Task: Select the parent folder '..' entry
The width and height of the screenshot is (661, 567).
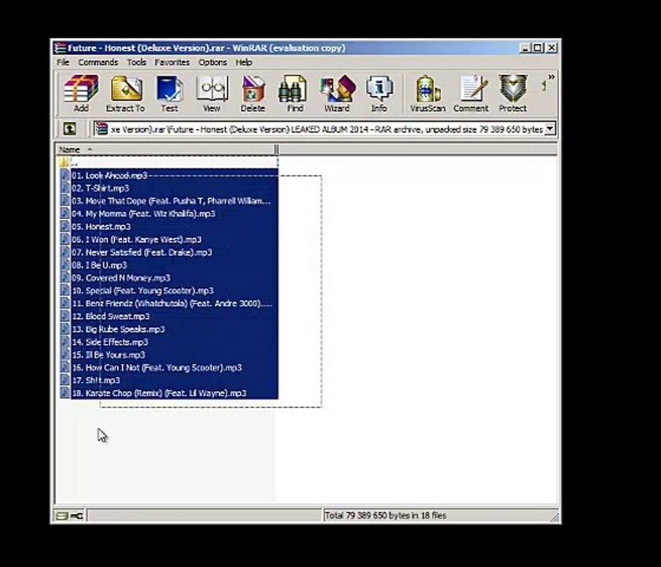Action: [x=168, y=162]
